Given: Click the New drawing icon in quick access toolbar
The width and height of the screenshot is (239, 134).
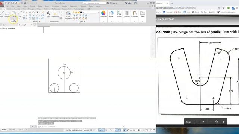Looking at the screenshot, I should coord(6,3).
